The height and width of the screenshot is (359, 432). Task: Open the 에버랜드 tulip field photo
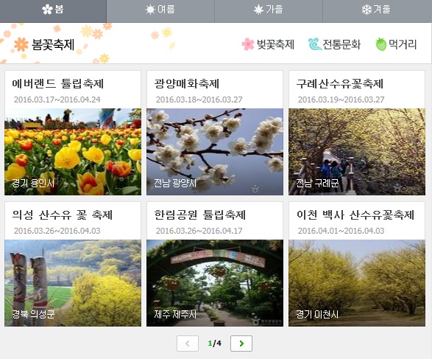point(73,152)
